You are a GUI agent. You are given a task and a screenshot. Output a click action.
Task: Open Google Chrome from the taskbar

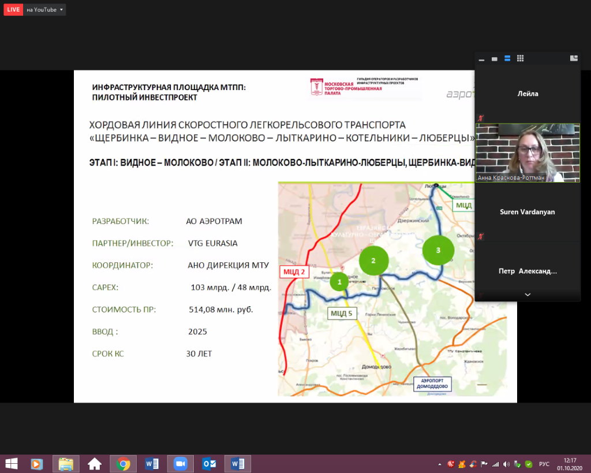[x=123, y=464]
